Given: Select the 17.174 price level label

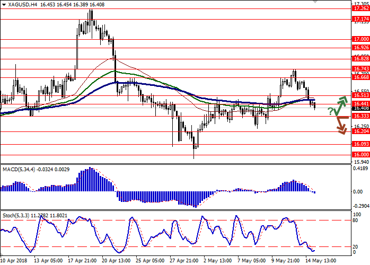Looking at the screenshot, I should coord(362,19).
